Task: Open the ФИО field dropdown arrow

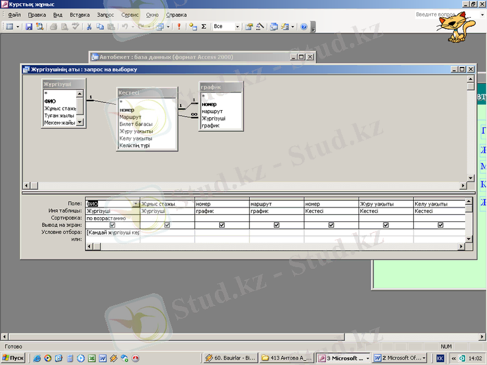Action: 135,204
